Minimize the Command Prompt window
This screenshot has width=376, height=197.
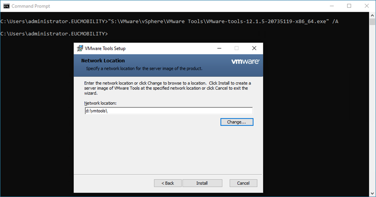point(332,6)
